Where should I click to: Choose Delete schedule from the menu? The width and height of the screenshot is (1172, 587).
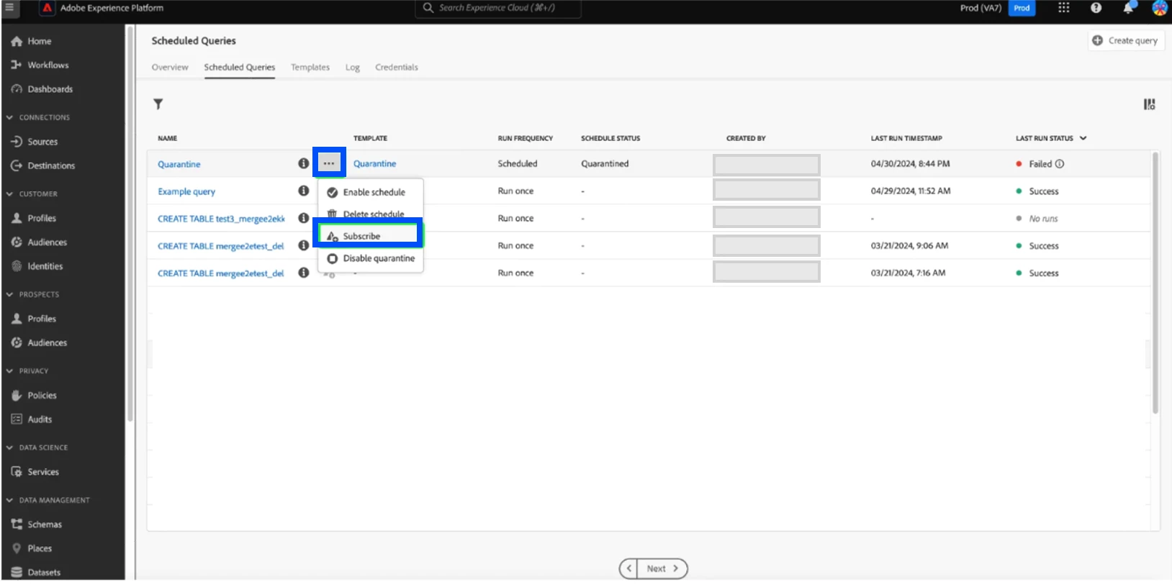coord(371,214)
